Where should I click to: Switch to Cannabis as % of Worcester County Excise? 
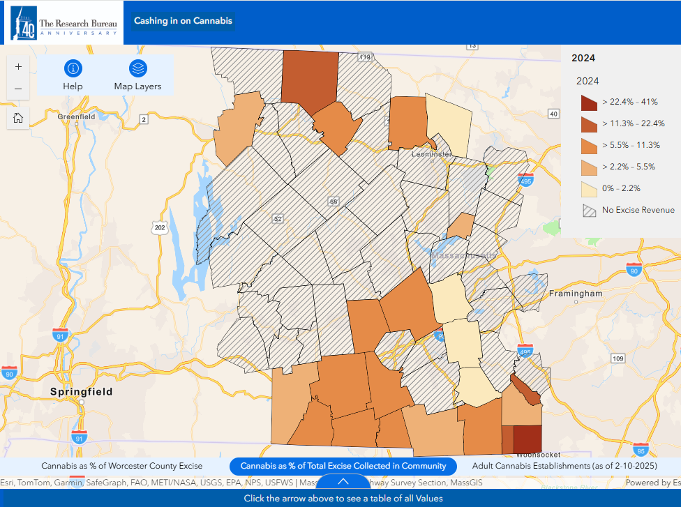(121, 466)
